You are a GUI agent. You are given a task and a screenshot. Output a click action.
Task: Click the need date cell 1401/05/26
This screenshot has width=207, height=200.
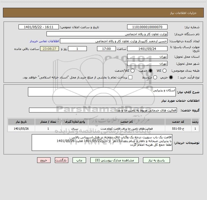pyautogui.click(x=21, y=129)
